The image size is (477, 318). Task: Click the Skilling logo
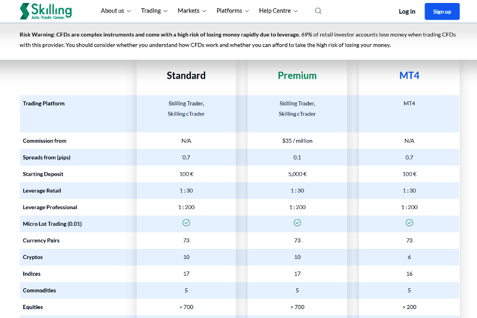pyautogui.click(x=46, y=11)
